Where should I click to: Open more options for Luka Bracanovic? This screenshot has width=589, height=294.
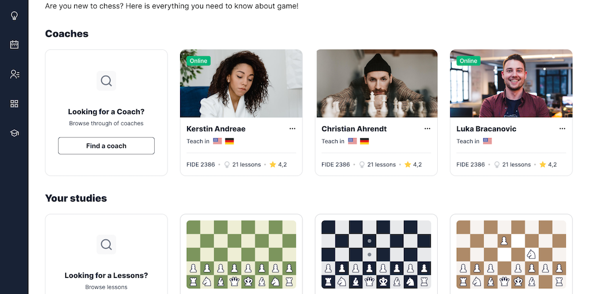(562, 129)
